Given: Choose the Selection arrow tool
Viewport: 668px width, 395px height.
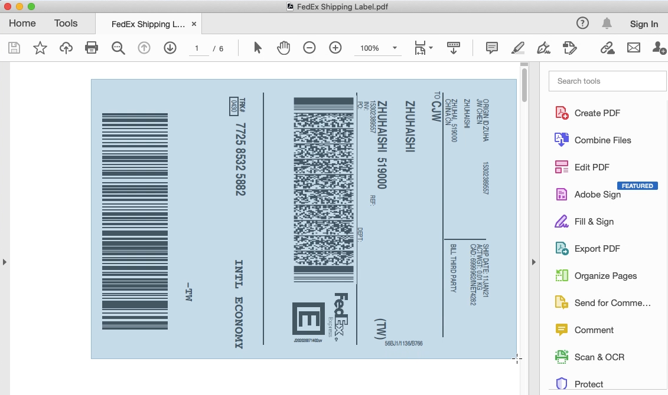Looking at the screenshot, I should pos(258,48).
